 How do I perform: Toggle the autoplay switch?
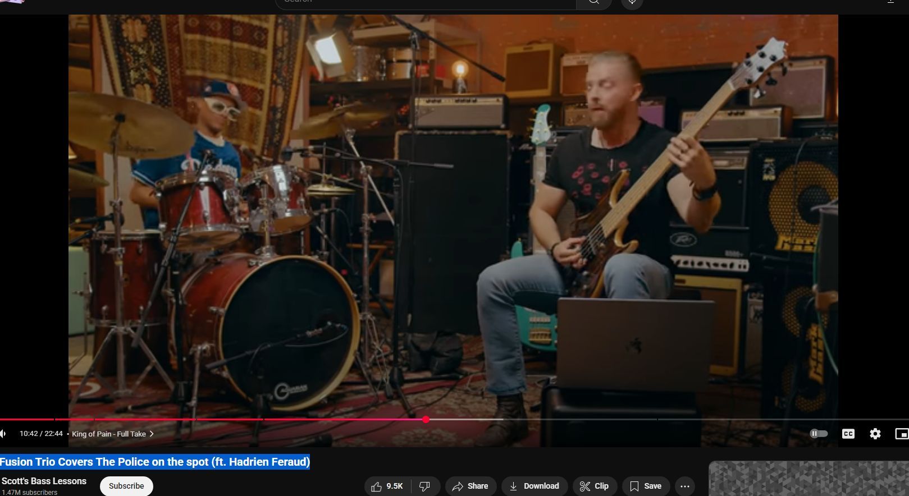click(x=819, y=434)
